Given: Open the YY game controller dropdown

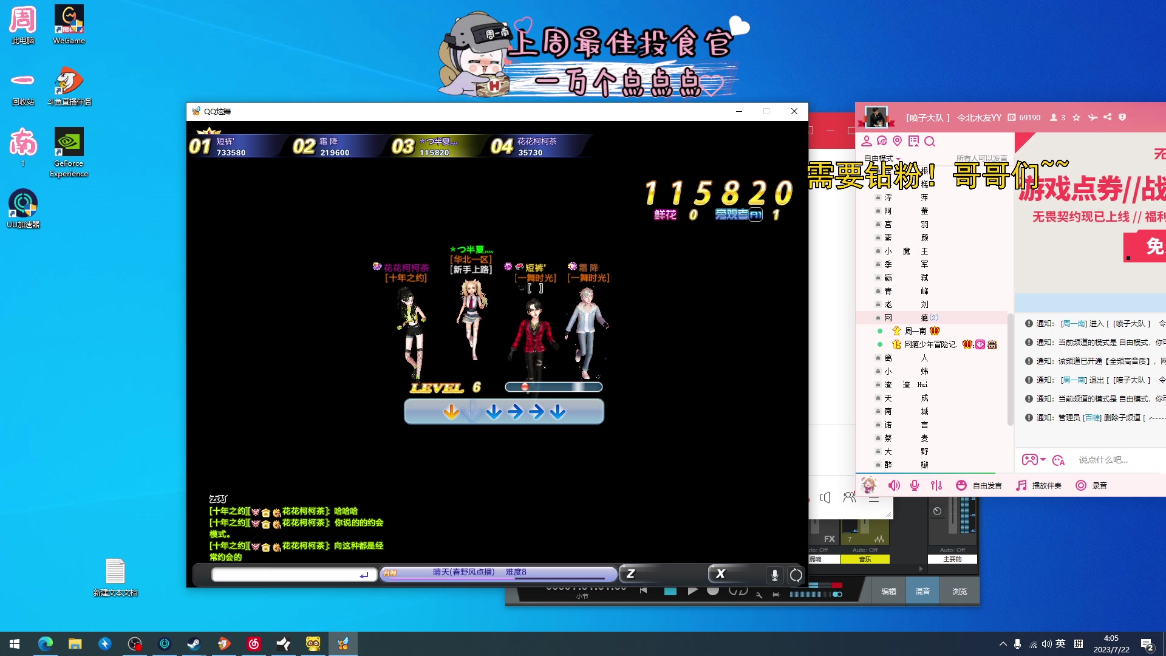Looking at the screenshot, I should click(1034, 460).
